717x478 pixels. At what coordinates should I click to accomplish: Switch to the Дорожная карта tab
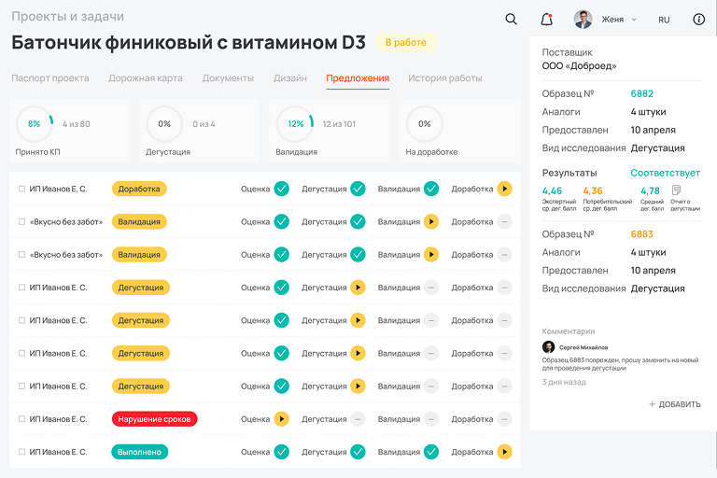[146, 78]
